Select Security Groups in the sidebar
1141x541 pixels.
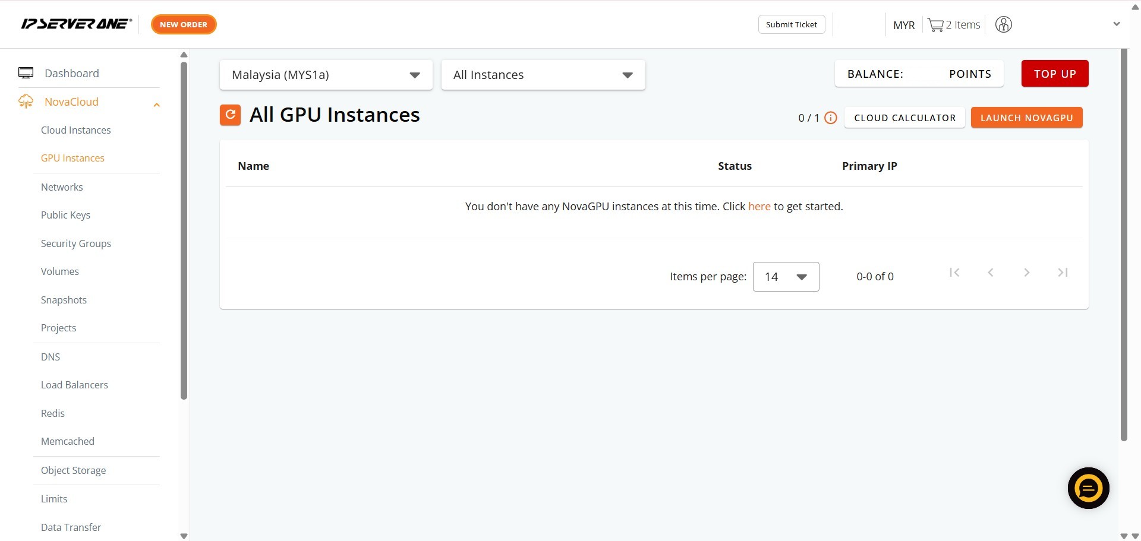[x=75, y=243]
